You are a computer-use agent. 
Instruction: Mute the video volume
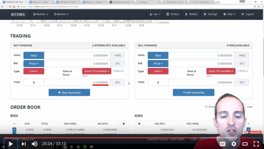click(35, 144)
